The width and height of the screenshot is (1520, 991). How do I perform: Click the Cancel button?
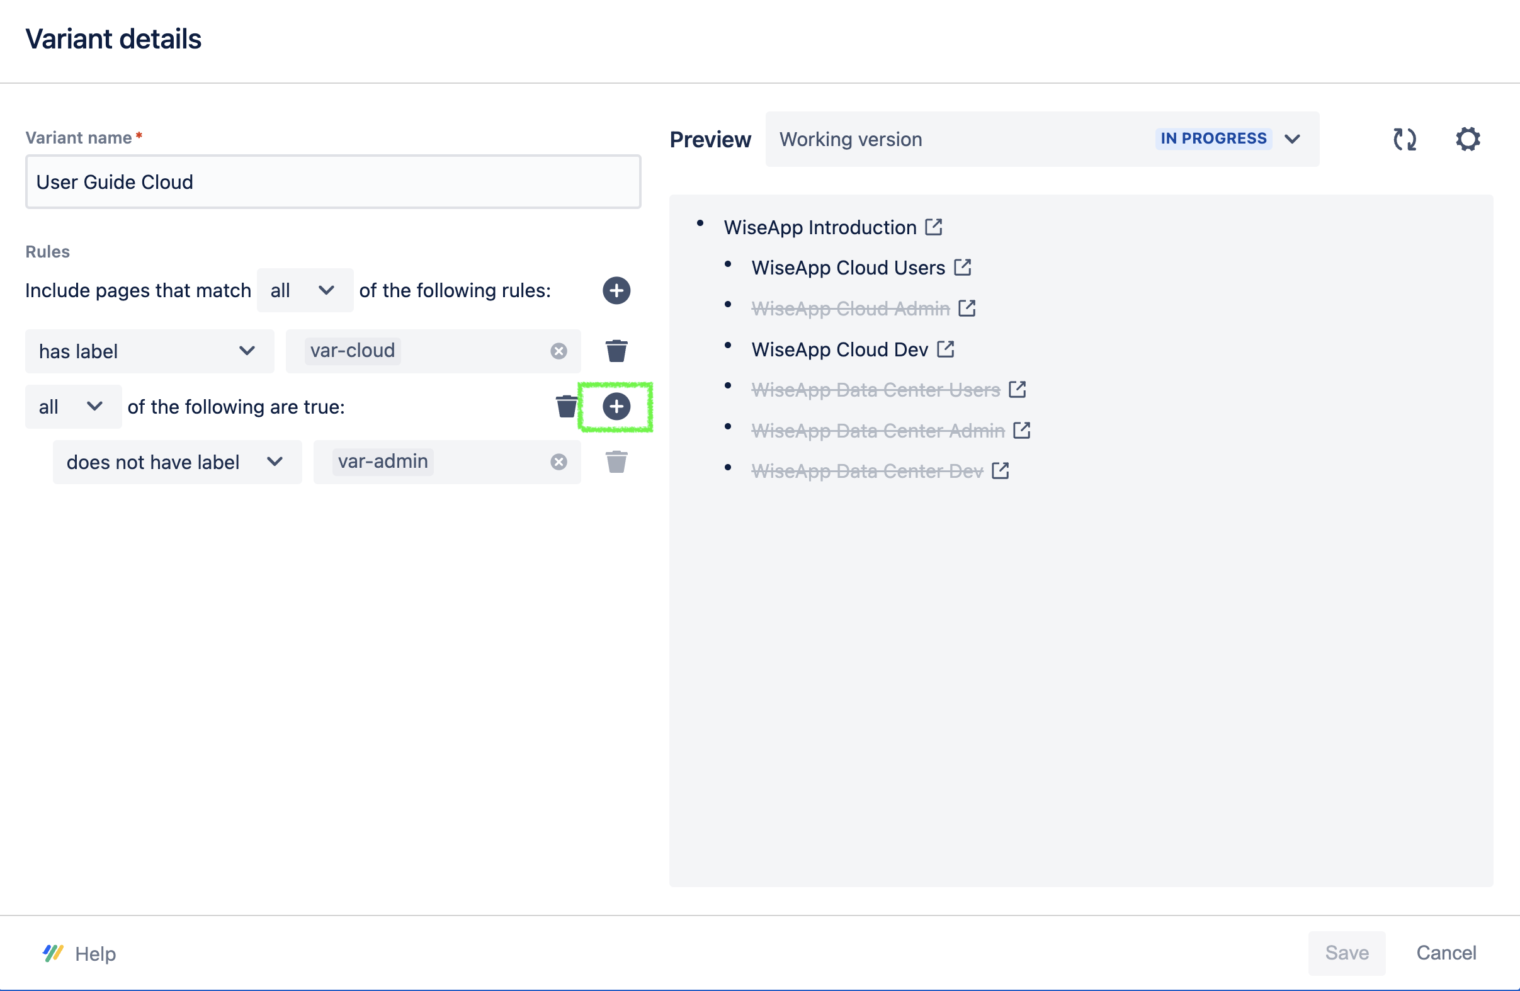(x=1445, y=953)
